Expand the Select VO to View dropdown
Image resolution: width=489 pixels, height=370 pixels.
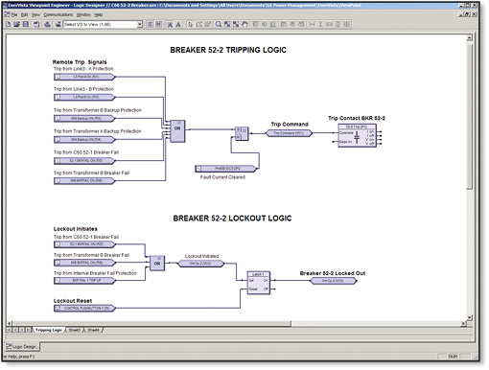[140, 24]
